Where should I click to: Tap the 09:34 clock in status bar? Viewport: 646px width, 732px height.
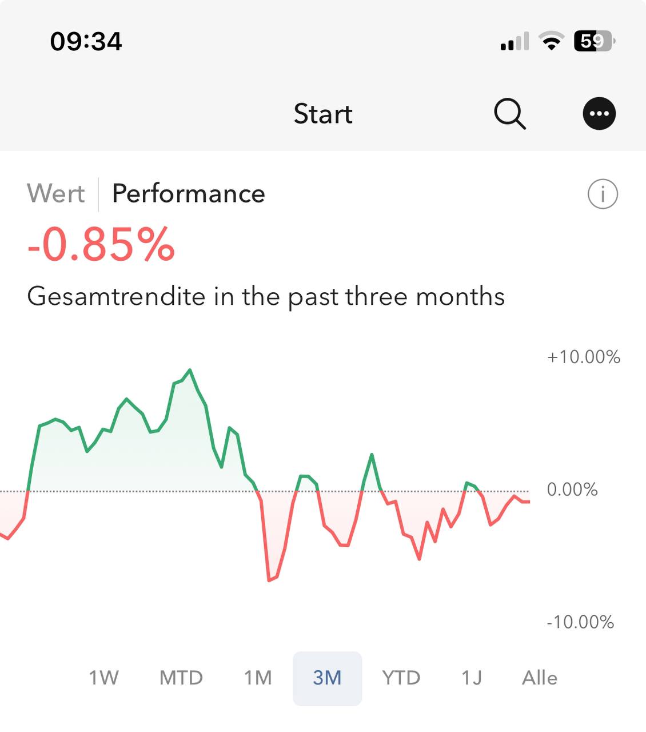click(x=86, y=41)
